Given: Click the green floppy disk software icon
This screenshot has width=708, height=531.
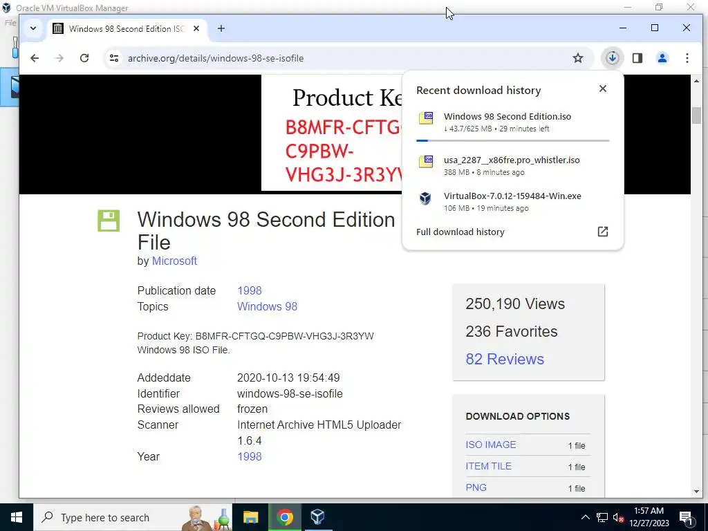Looking at the screenshot, I should (x=109, y=221).
